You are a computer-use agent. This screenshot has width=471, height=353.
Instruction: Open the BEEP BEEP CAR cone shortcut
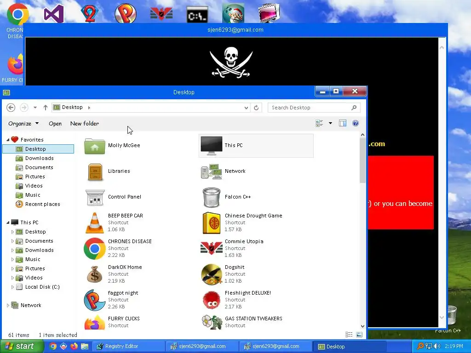pyautogui.click(x=95, y=223)
